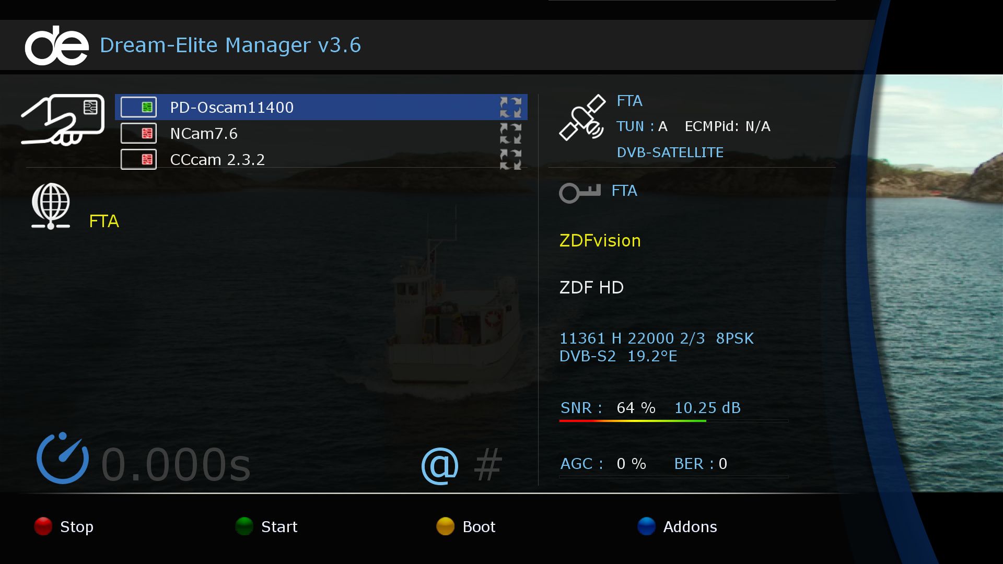Expand PD-Oscam11400 full-screen view
The height and width of the screenshot is (564, 1003).
(511, 108)
